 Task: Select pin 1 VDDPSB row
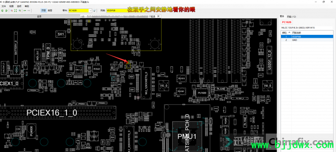(307, 37)
